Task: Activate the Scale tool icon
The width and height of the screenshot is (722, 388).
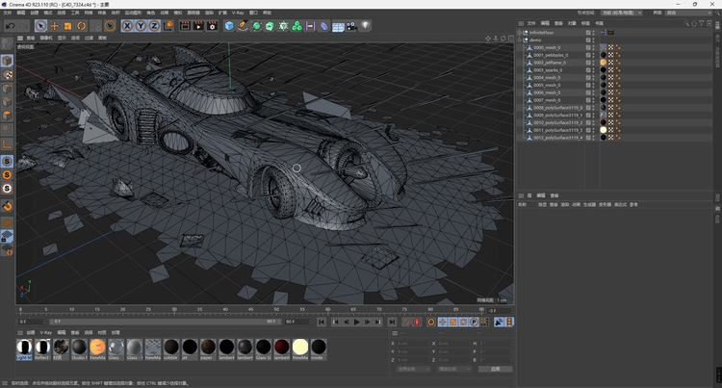Action: [x=67, y=26]
